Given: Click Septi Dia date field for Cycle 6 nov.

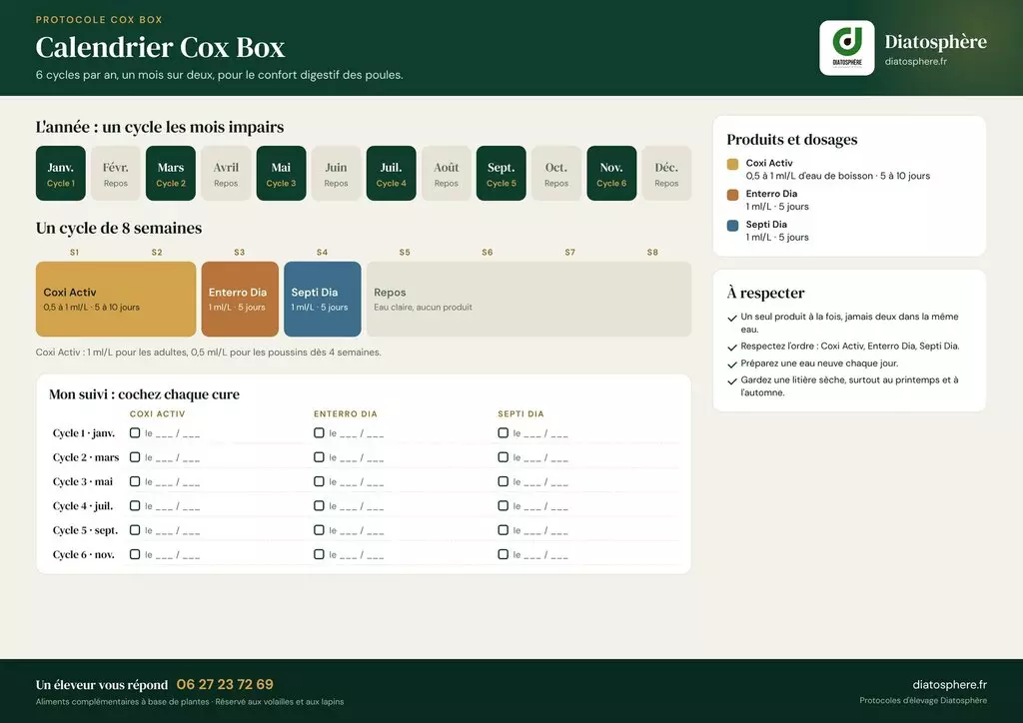Looking at the screenshot, I should [540, 555].
